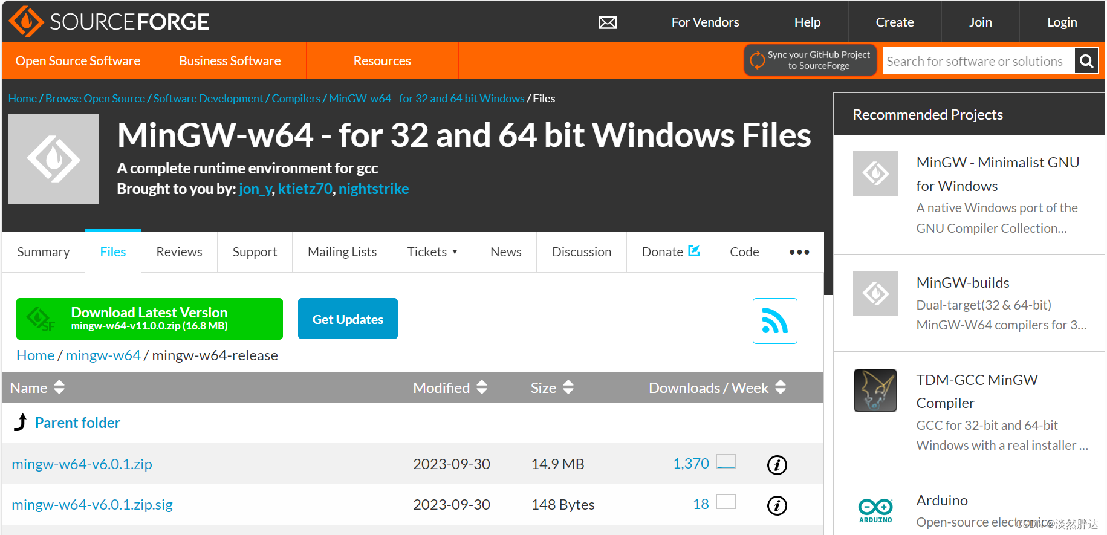This screenshot has height=535, width=1107.
Task: Open Business Software menu
Action: coord(230,60)
